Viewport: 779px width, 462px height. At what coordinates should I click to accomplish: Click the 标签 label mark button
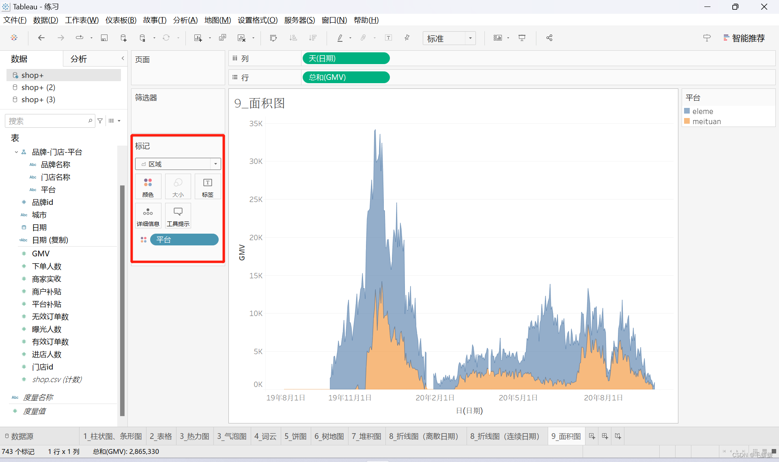pyautogui.click(x=208, y=187)
